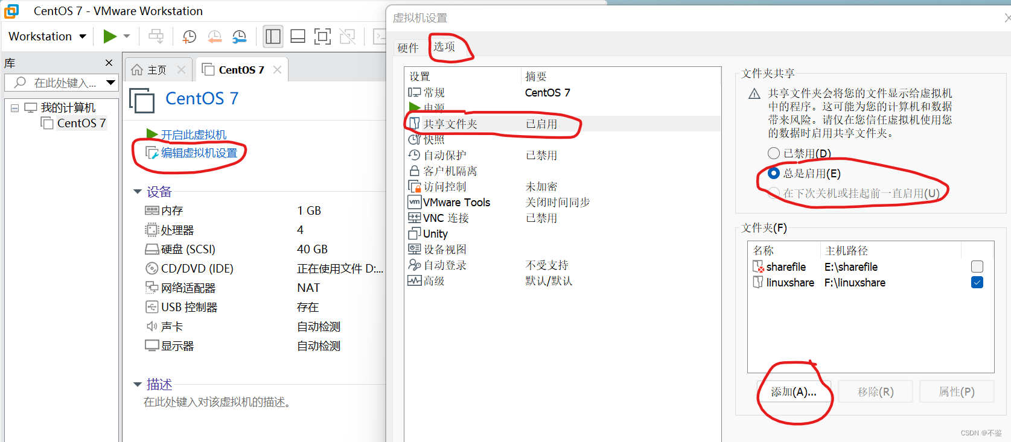Select 自动保护 setting row
This screenshot has width=1011, height=442.
click(563, 155)
